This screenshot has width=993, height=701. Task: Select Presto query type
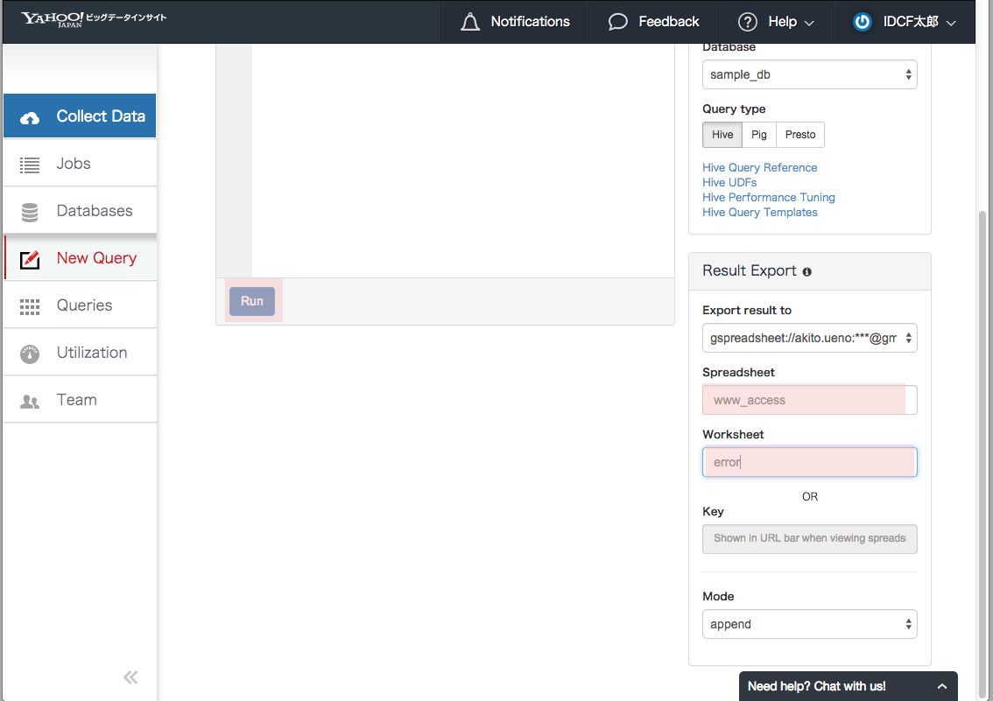(x=799, y=135)
